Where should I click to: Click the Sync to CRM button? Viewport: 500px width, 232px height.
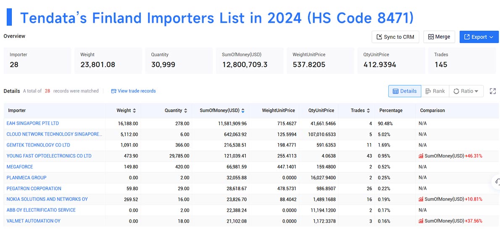(x=395, y=37)
